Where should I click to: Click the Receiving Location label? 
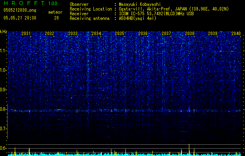[x=91, y=9]
